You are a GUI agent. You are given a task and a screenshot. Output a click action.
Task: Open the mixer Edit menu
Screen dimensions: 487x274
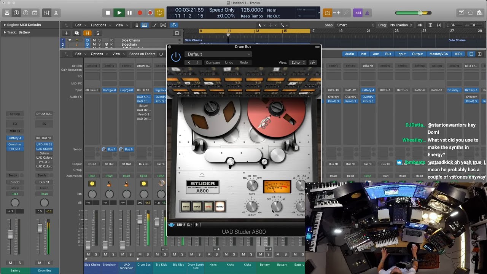point(80,54)
